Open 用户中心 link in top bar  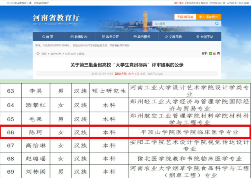click(x=179, y=3)
